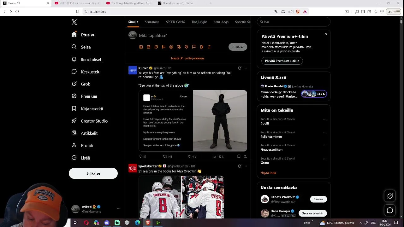Viewport: 404px width, 227px height.
Task: Click the Hae search box
Action: pyautogui.click(x=294, y=22)
